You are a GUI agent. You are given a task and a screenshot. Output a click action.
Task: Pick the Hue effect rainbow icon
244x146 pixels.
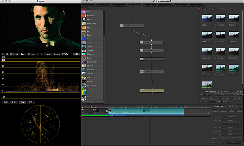pos(84,93)
